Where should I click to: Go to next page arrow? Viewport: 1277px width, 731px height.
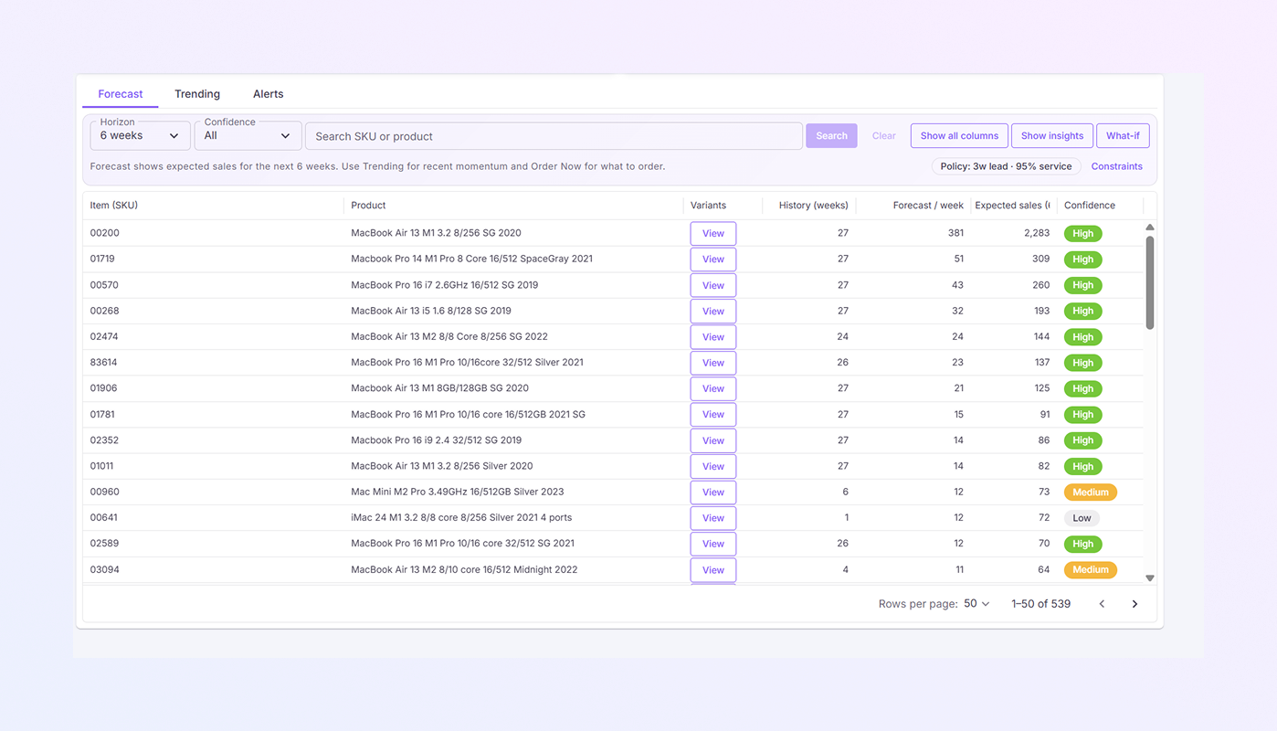(1135, 604)
